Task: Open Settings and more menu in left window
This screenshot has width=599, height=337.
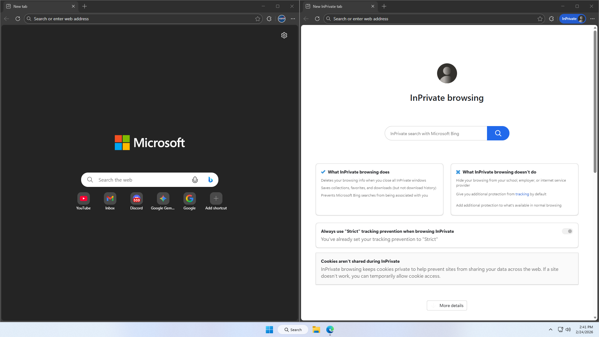Action: (x=293, y=19)
